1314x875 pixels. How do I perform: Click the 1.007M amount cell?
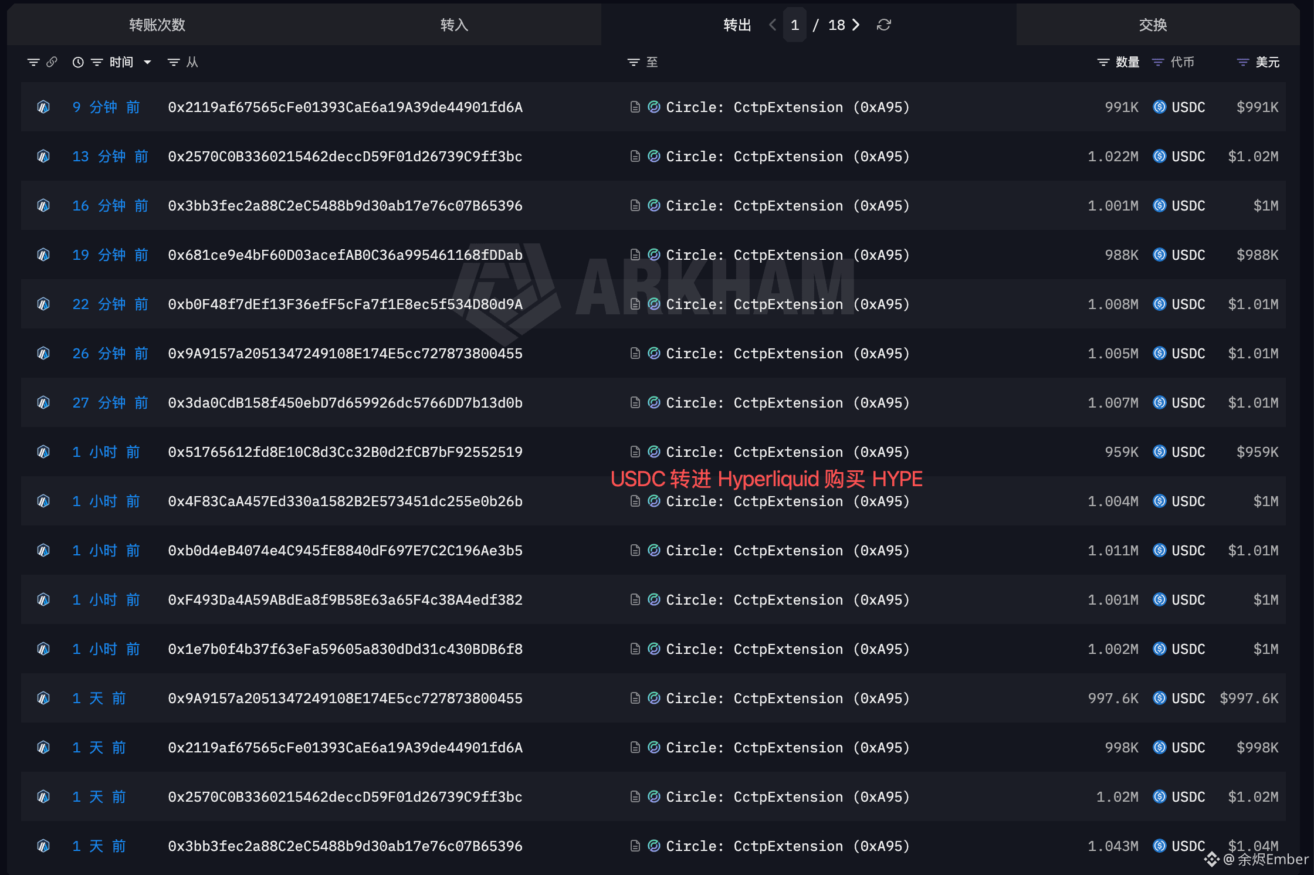(1113, 402)
